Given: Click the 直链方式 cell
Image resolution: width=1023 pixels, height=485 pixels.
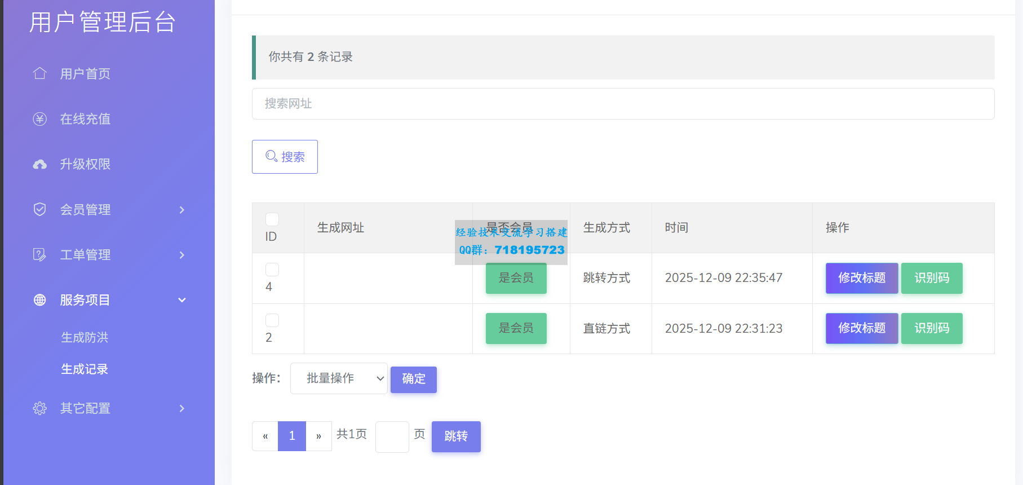Looking at the screenshot, I should click(606, 329).
